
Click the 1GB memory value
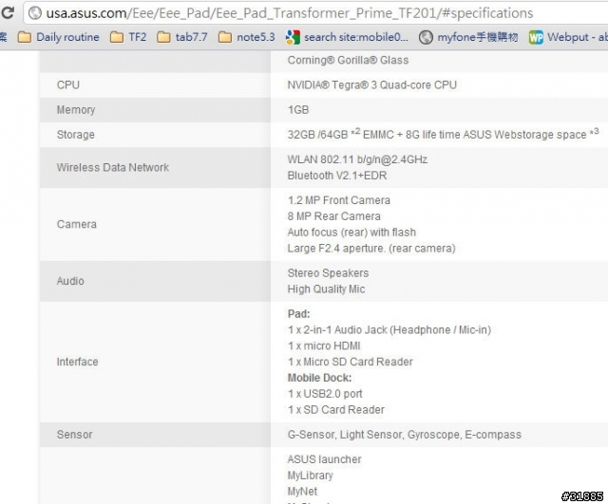298,110
